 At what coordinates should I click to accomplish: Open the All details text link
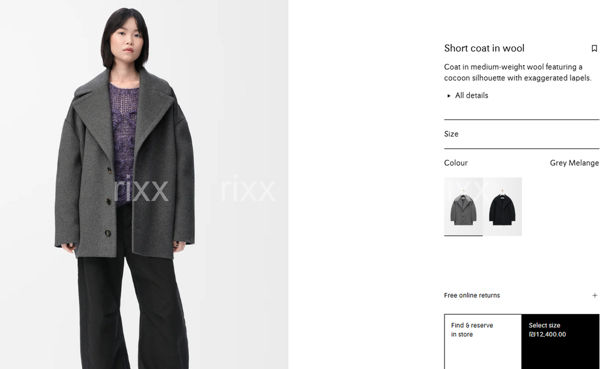coord(472,95)
